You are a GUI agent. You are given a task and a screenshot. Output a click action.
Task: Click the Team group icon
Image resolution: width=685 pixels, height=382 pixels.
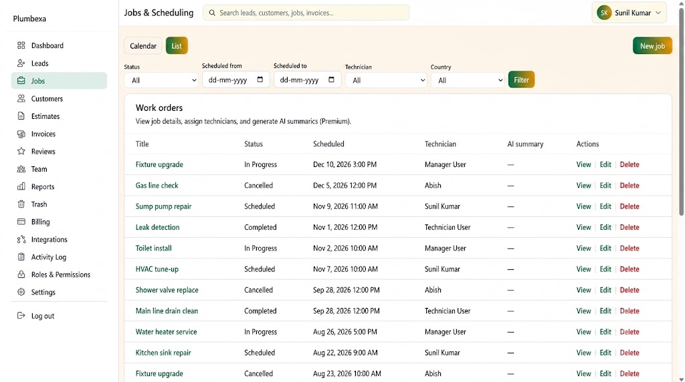pyautogui.click(x=21, y=169)
